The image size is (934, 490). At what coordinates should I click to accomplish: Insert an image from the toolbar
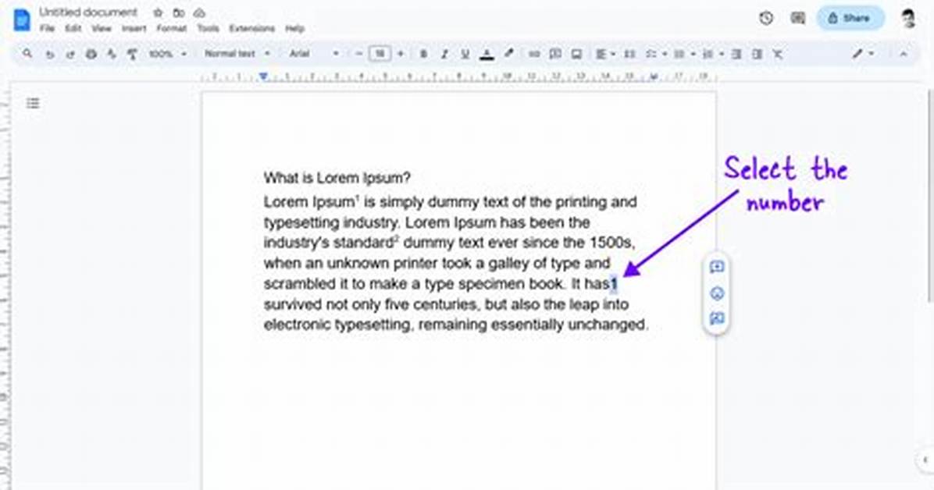pos(576,54)
